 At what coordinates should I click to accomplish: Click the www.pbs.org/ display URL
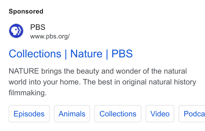[50, 37]
